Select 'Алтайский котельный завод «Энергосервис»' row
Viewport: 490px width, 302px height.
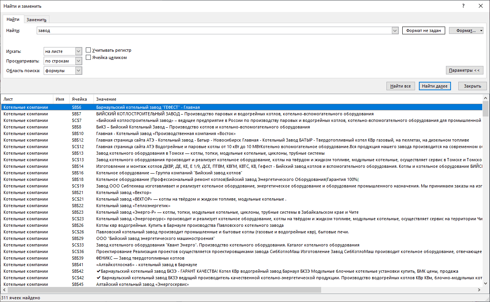pos(242,284)
